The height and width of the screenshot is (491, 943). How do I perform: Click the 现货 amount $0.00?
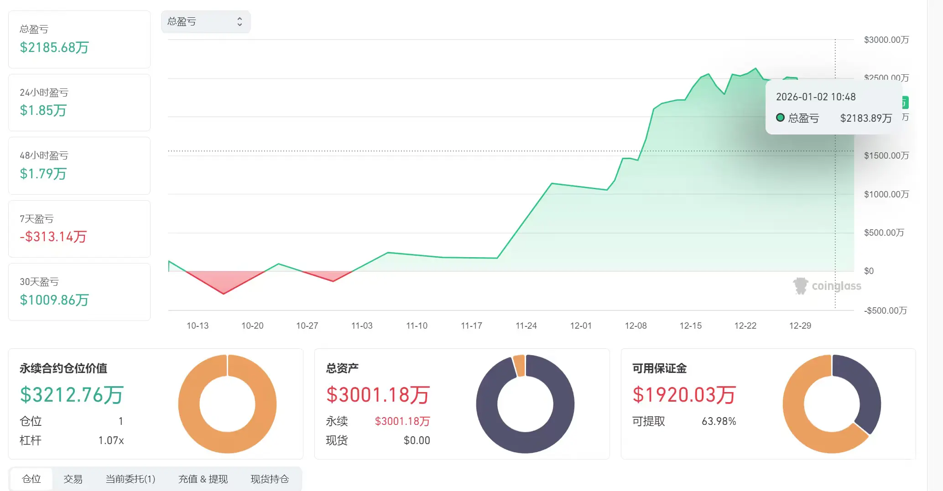pyautogui.click(x=417, y=440)
